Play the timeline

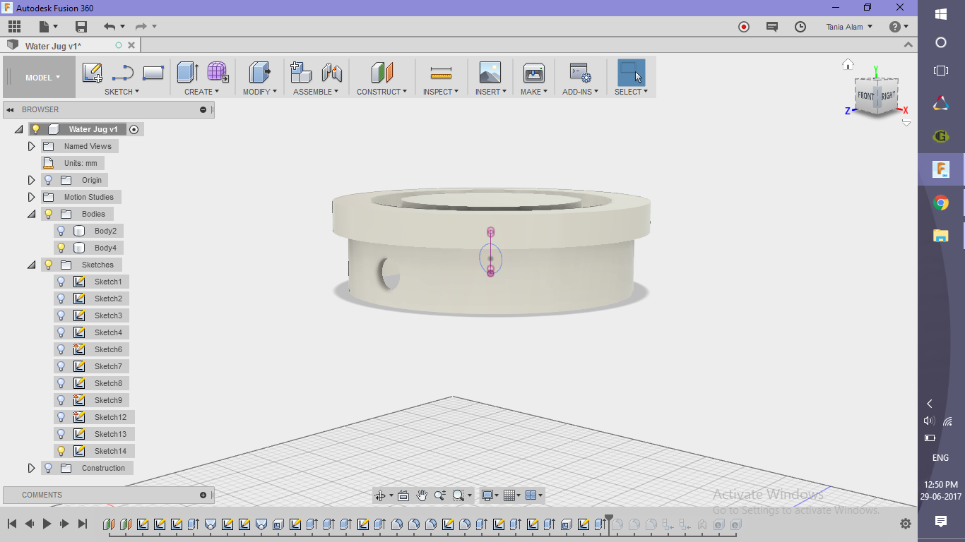coord(47,524)
